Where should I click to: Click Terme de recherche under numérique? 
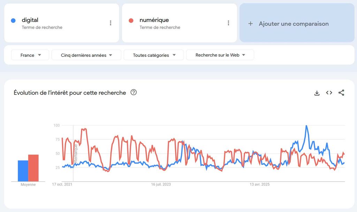pyautogui.click(x=160, y=27)
